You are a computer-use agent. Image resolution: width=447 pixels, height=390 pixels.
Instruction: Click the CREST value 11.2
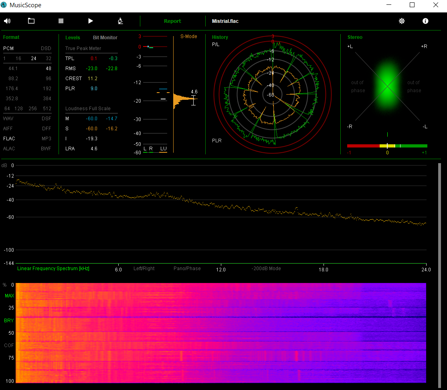92,79
